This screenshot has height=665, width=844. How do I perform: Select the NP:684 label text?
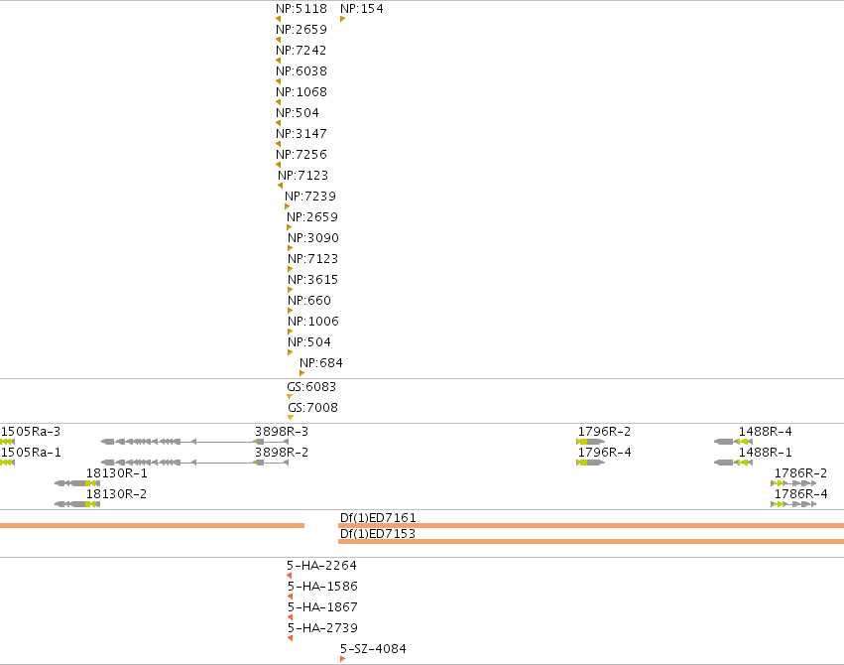tap(321, 363)
